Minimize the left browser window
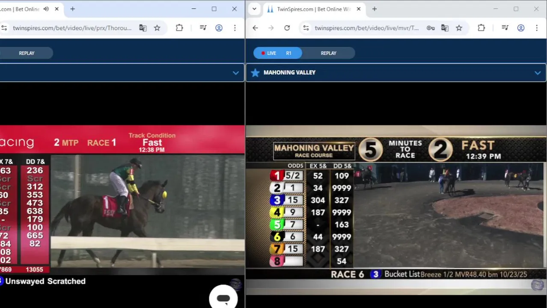Viewport: 547px width, 308px height. (193, 9)
